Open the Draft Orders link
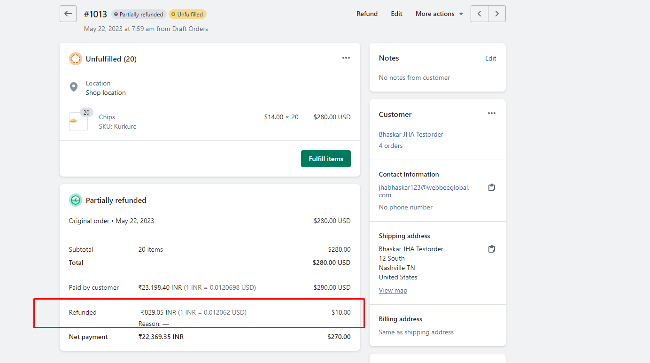Screen dimensions: 650x363 [190, 29]
